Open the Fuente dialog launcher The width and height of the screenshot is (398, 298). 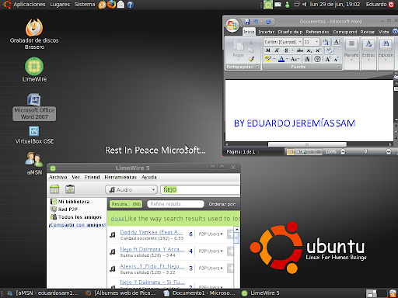pyautogui.click(x=339, y=67)
